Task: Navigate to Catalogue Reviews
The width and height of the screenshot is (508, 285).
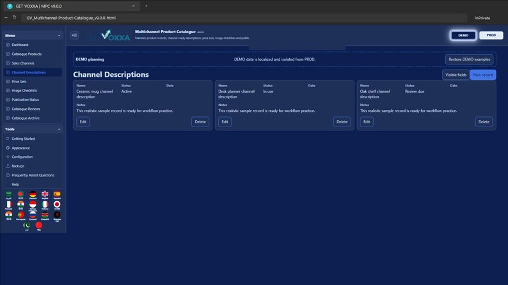Action: (33, 109)
